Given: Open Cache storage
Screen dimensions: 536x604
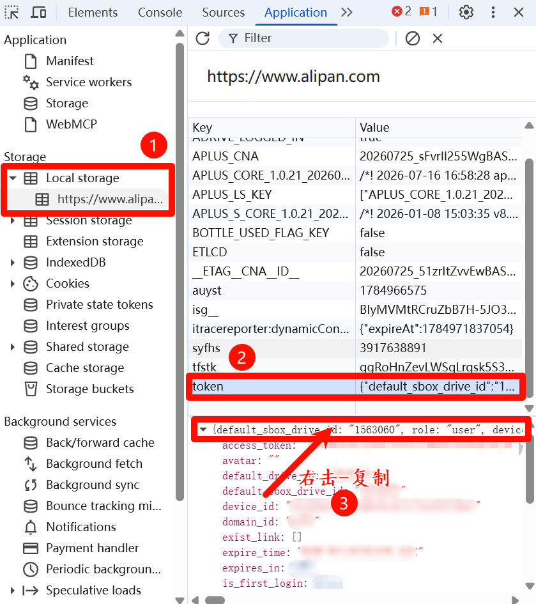Looking at the screenshot, I should click(x=85, y=368).
